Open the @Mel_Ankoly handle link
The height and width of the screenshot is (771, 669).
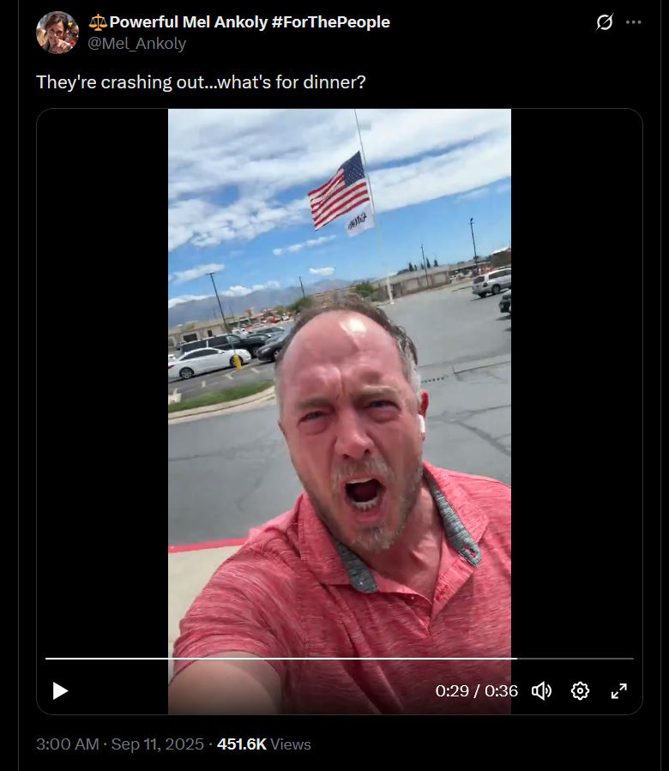(x=136, y=44)
